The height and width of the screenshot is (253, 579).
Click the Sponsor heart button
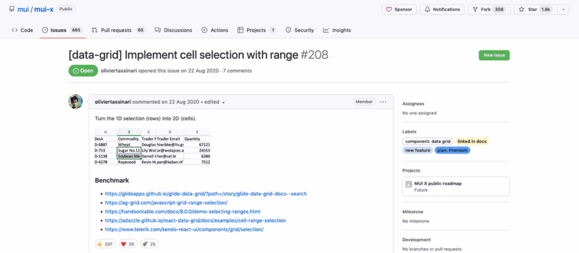(399, 9)
